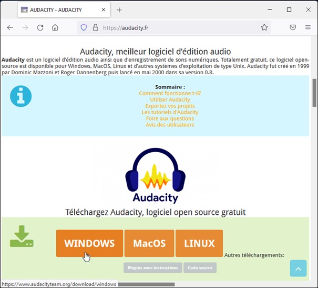Viewport: 318px width, 288px height.
Task: Choose the MacOS download button
Action: point(149,243)
